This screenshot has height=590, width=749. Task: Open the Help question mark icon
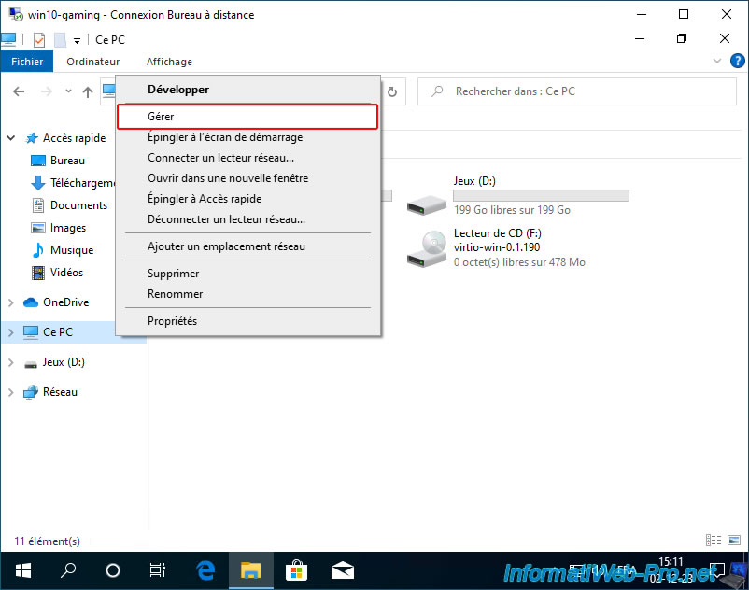[x=737, y=61]
